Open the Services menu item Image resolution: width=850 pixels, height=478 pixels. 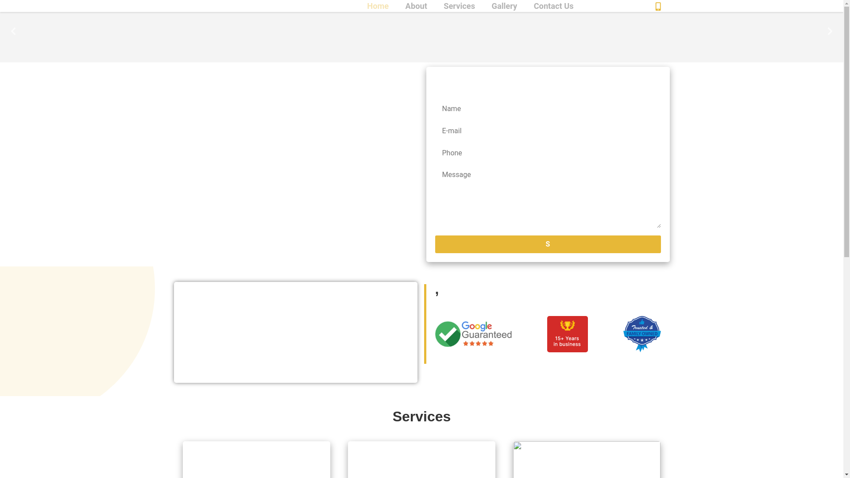[459, 6]
